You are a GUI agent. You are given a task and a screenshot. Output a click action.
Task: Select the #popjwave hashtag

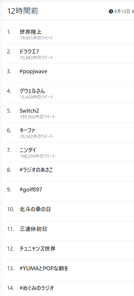coord(33,71)
